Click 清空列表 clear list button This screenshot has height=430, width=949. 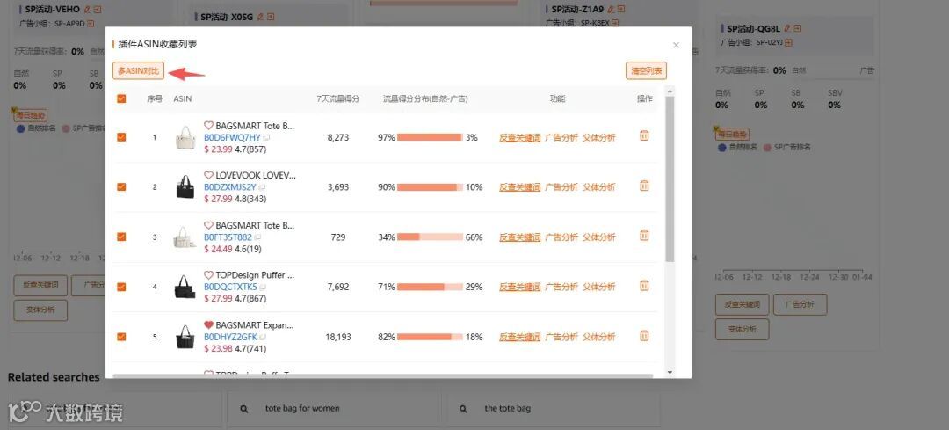[x=647, y=71]
